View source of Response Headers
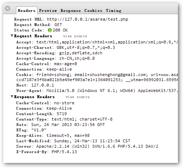This screenshot has width=183, height=168. [x=77, y=97]
